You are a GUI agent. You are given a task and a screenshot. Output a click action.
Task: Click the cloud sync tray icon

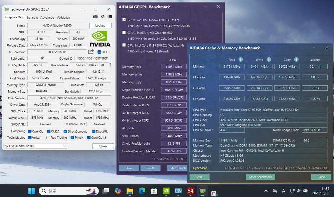pyautogui.click(x=275, y=191)
